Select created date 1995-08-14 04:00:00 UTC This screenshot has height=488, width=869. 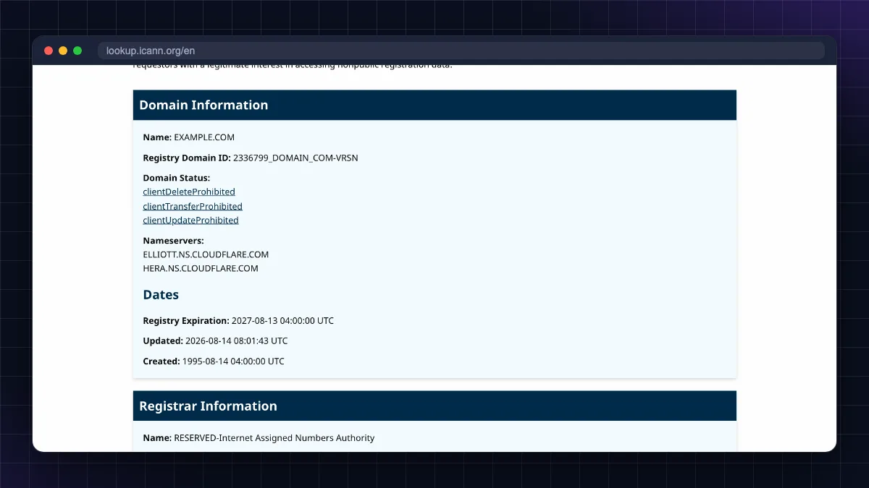(x=233, y=361)
